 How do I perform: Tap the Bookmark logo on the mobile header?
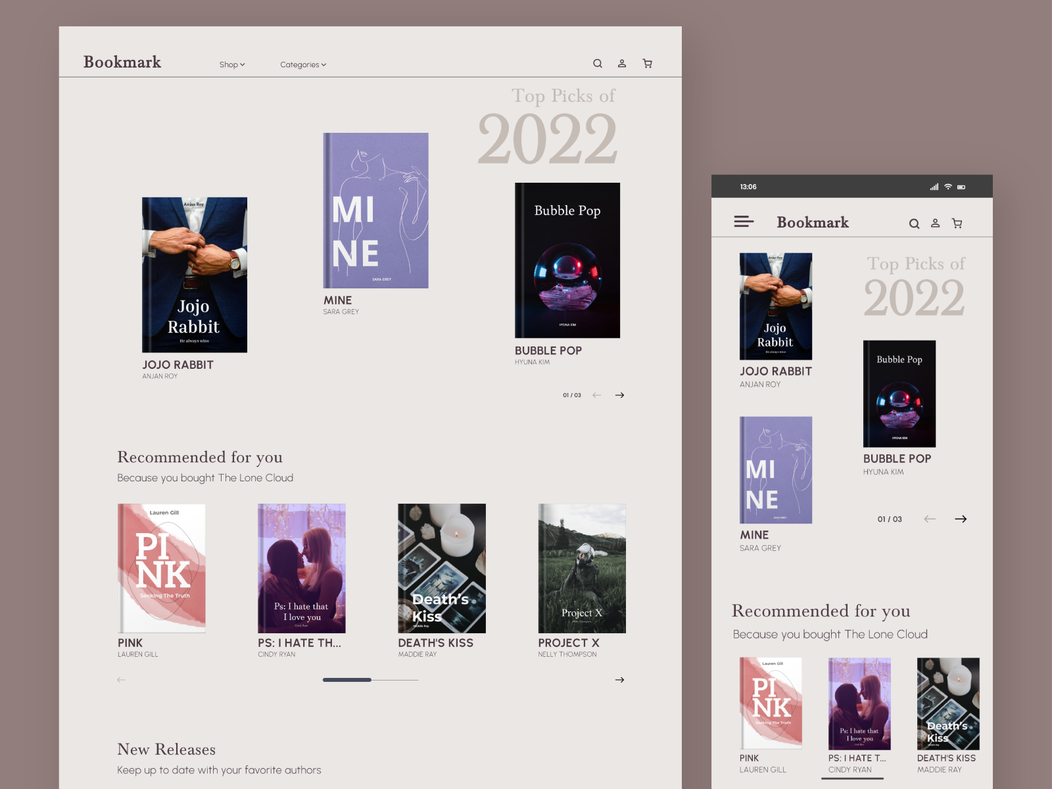[812, 223]
